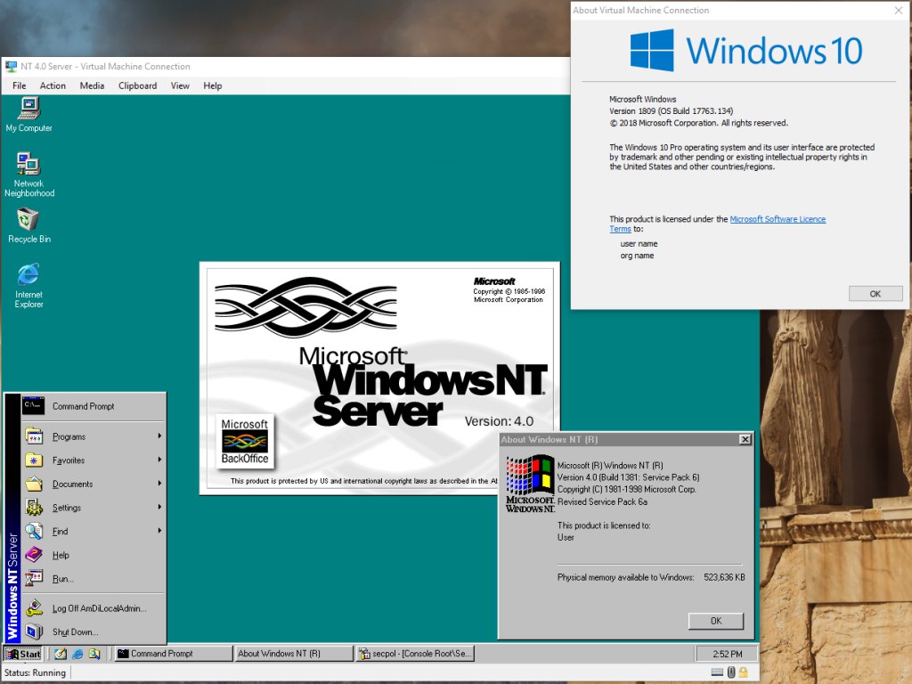
Task: Click the Settings gear icon in Start menu
Action: pyautogui.click(x=34, y=508)
